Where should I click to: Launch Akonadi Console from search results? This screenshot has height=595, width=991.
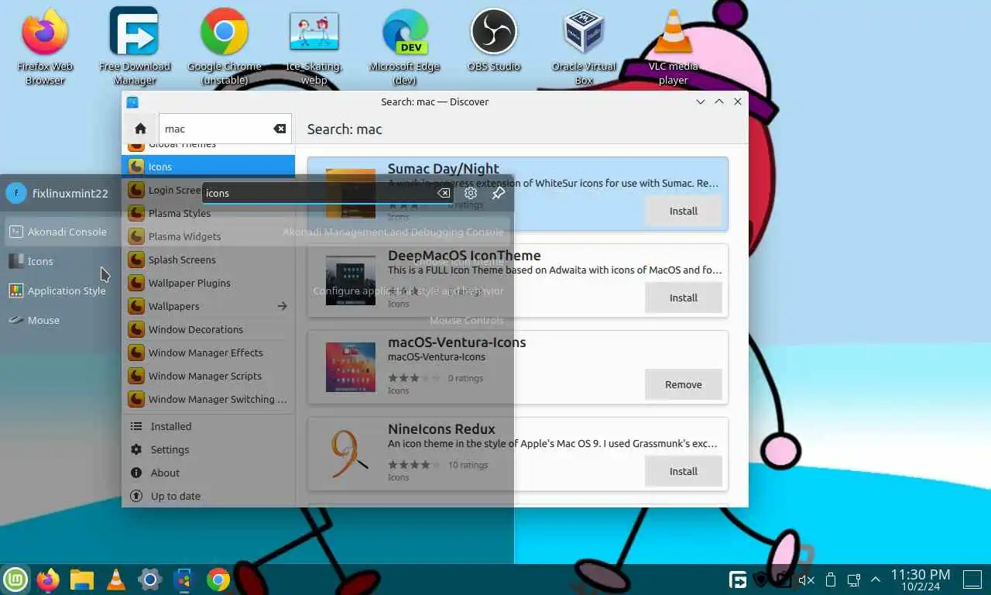pyautogui.click(x=255, y=232)
